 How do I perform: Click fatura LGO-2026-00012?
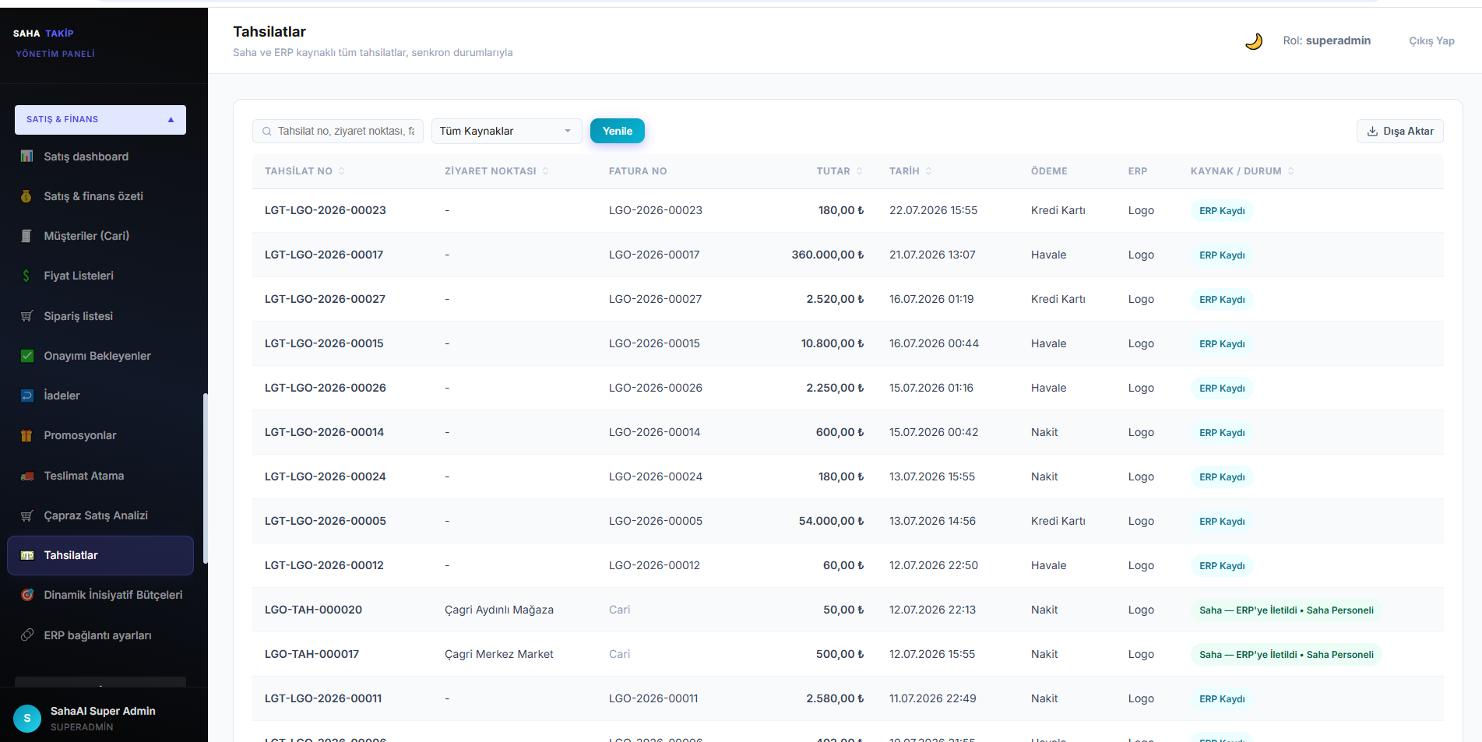coord(654,565)
